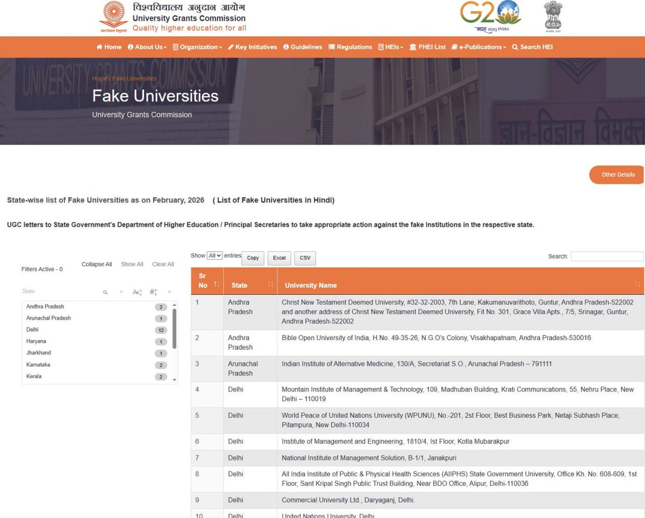
Task: Open UGC letters to State Governments link
Action: click(270, 225)
